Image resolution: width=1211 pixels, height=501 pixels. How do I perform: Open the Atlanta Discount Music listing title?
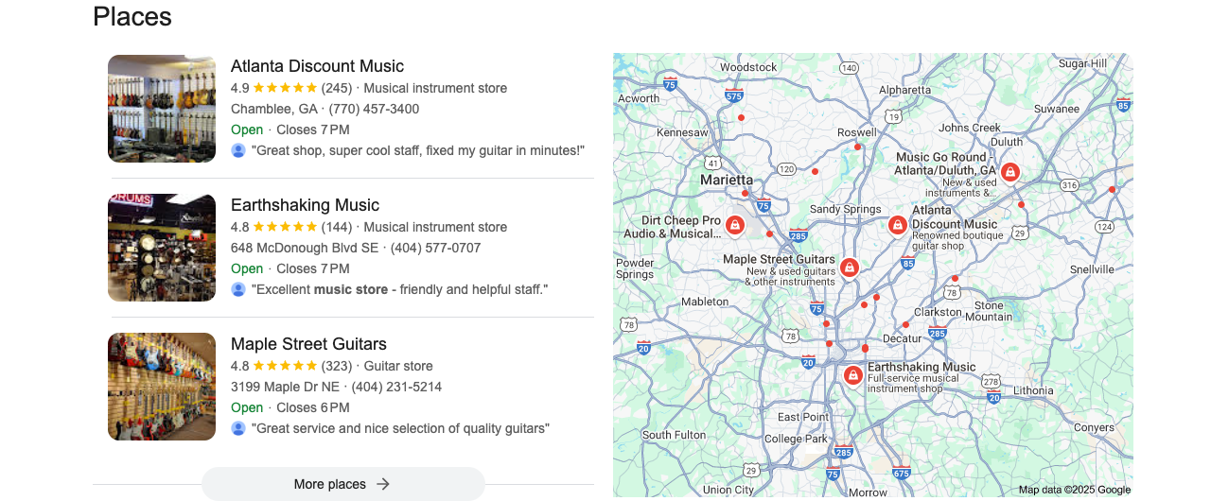pos(317,66)
